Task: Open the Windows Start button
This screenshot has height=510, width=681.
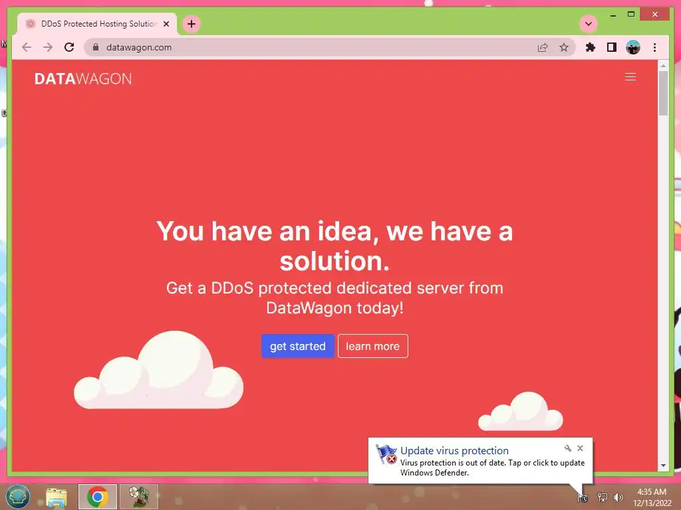Action: pyautogui.click(x=18, y=497)
